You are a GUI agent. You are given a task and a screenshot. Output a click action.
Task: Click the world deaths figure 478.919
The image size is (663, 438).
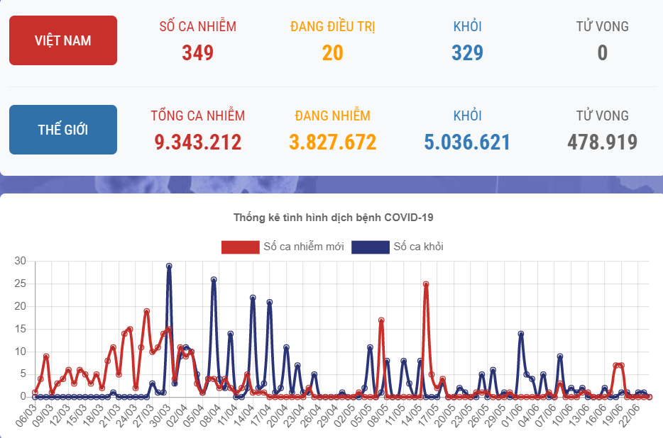click(602, 142)
